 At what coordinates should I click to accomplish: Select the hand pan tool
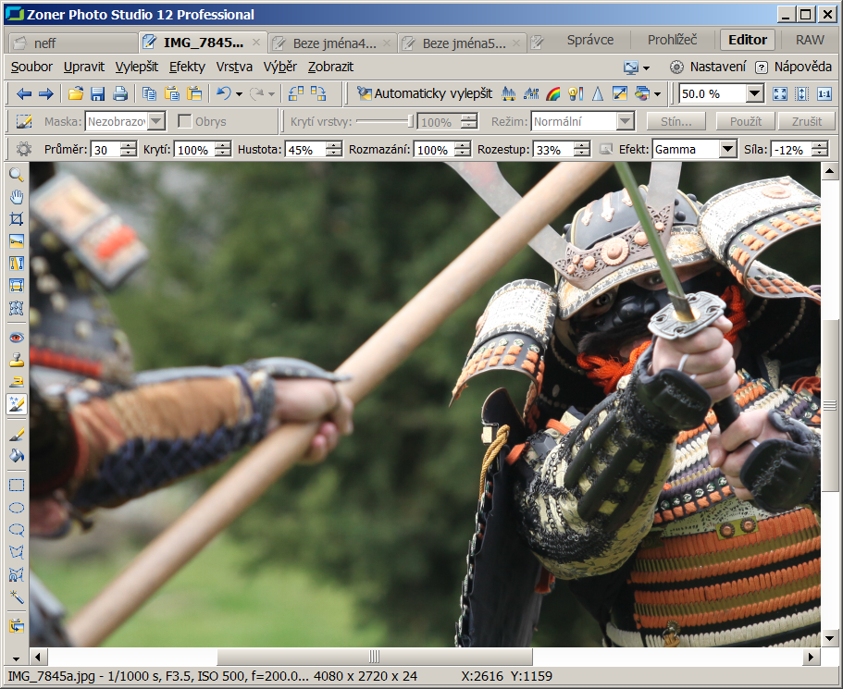16,197
